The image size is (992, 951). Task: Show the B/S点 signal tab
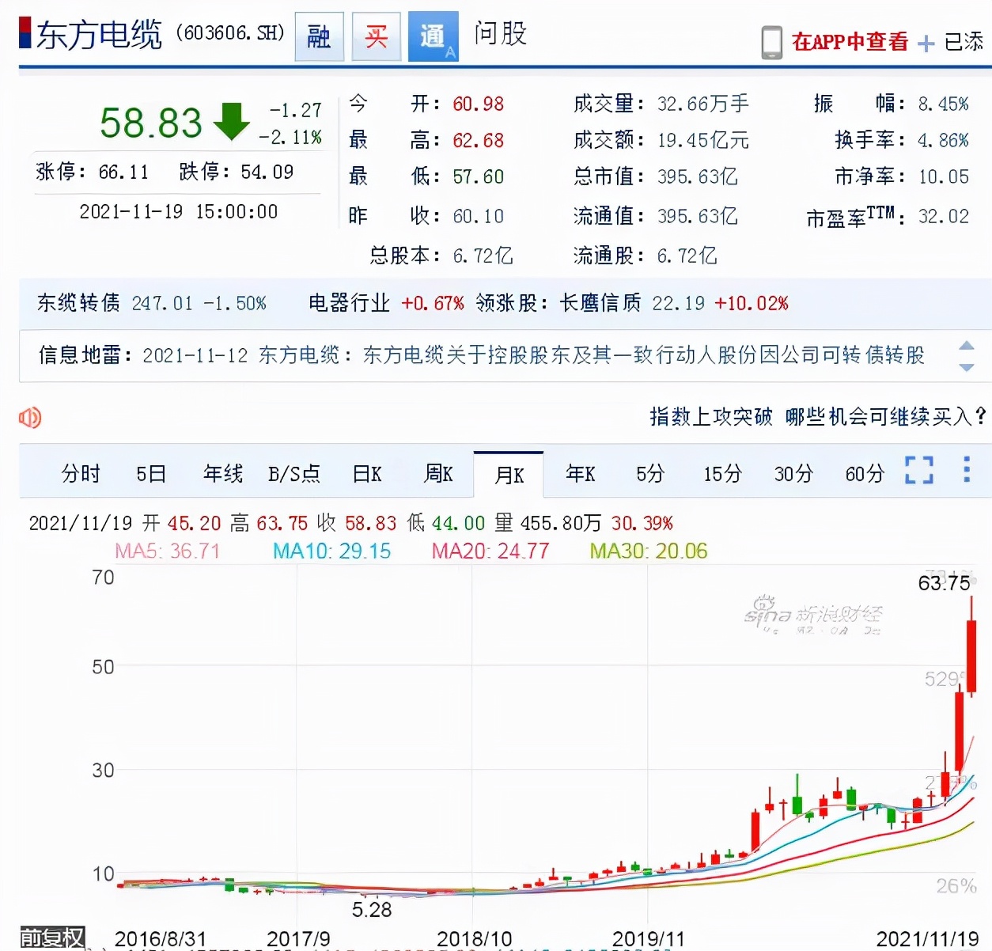tap(294, 474)
